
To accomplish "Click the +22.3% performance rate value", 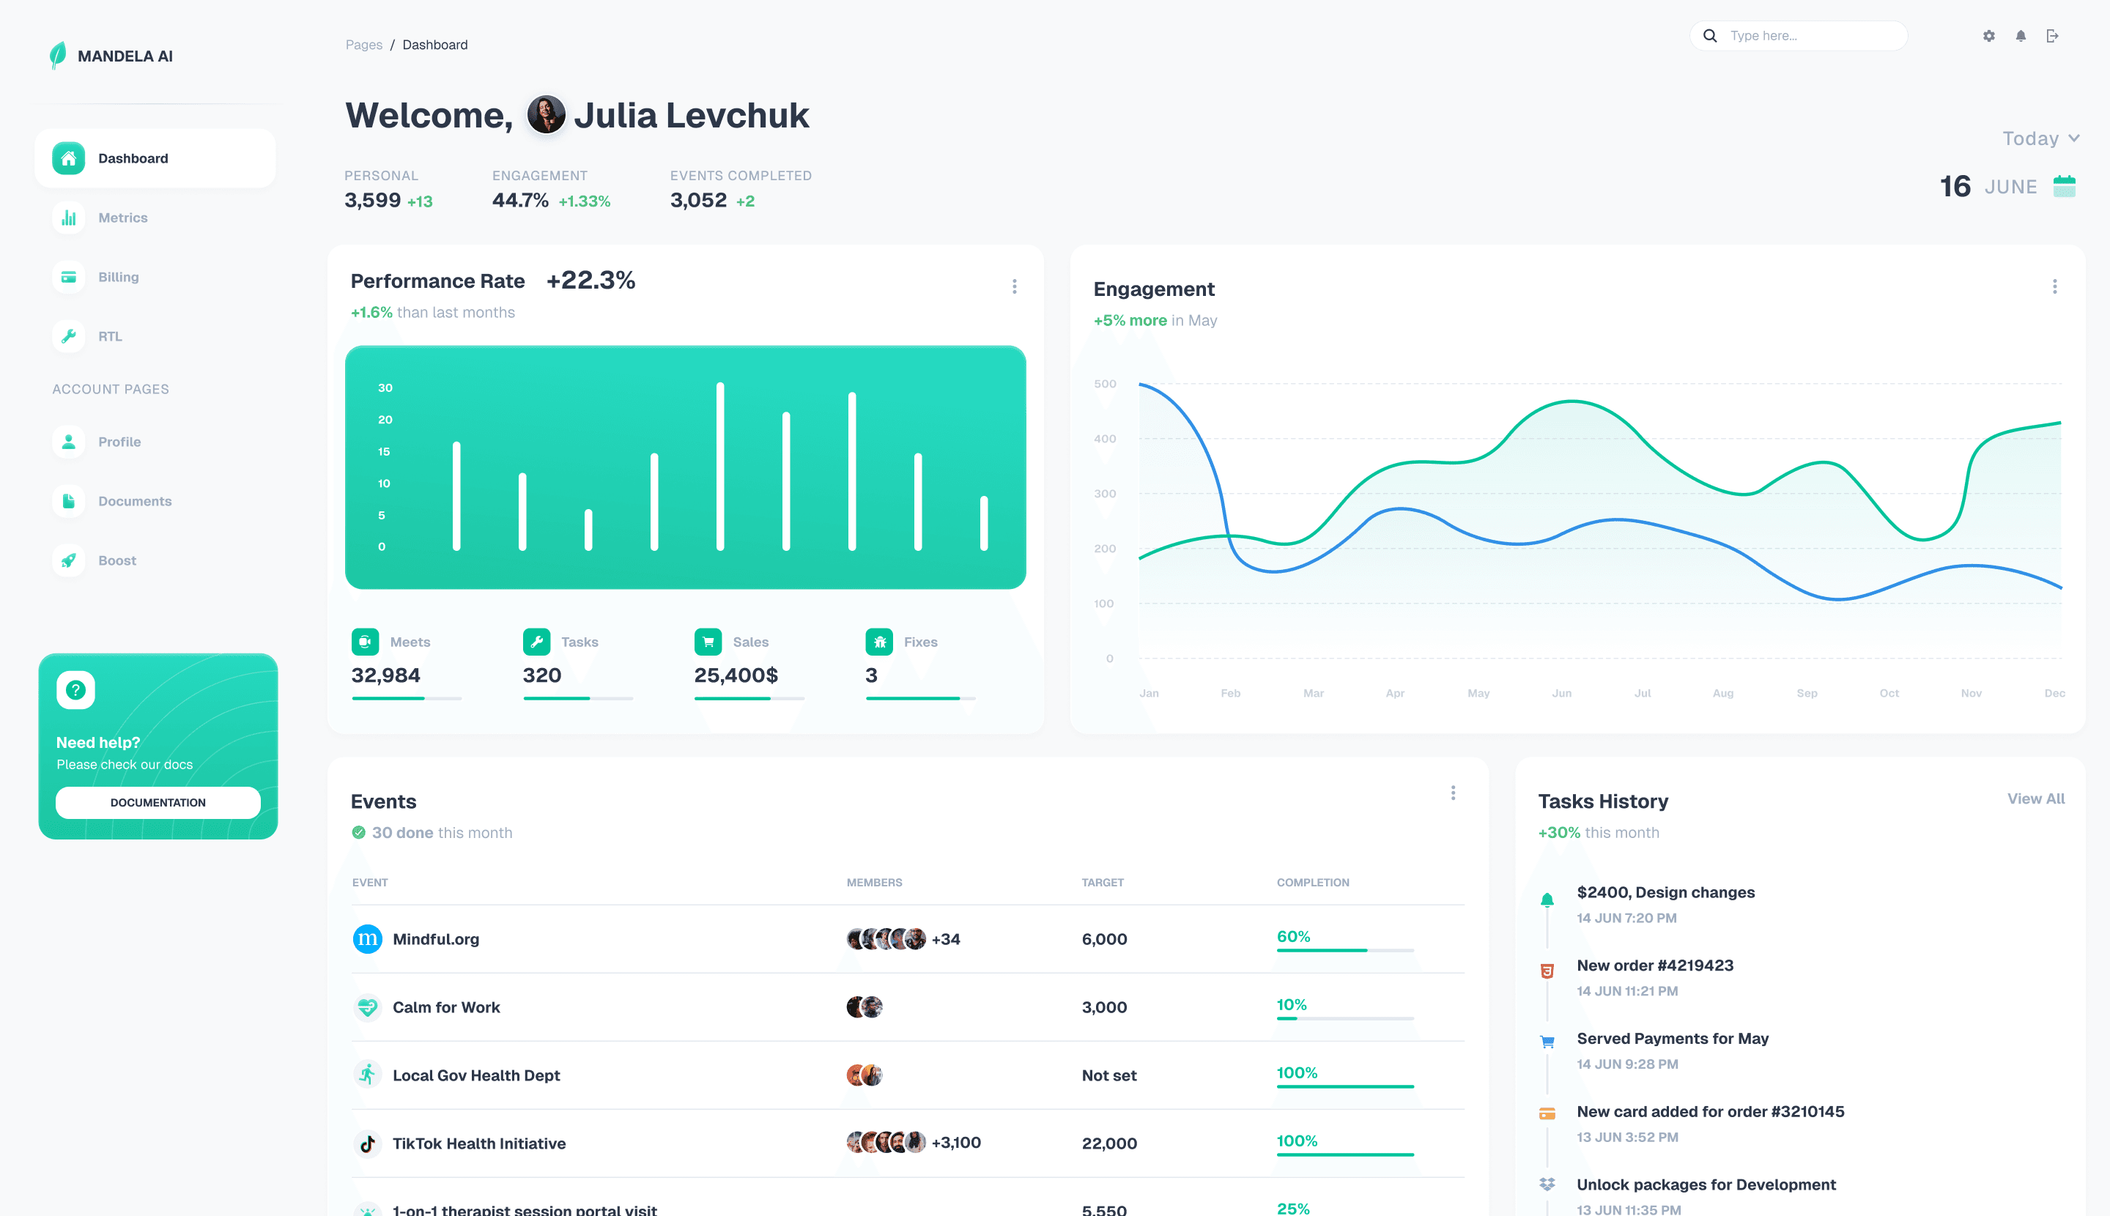I will [591, 280].
